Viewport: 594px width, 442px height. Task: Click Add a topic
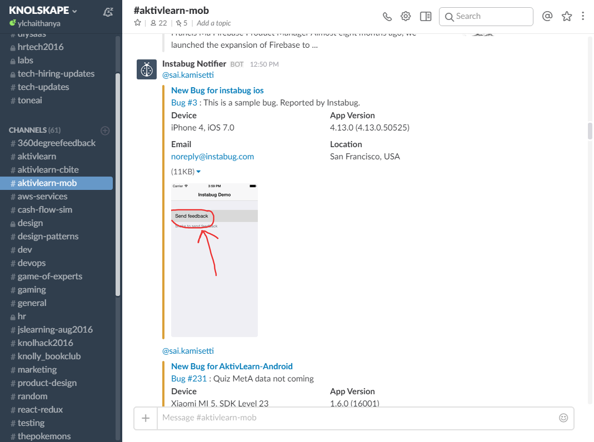click(x=214, y=23)
